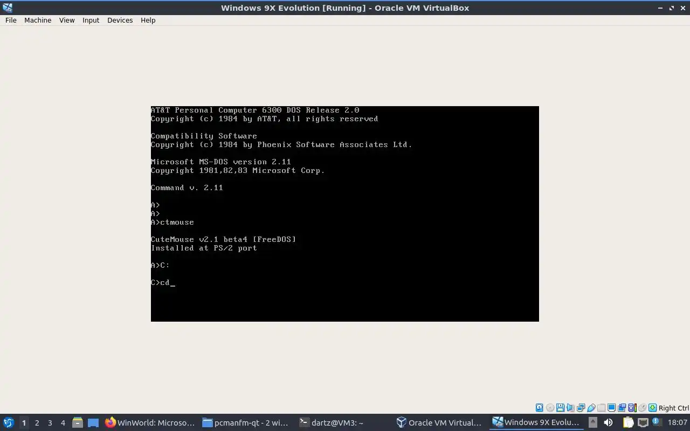690x431 pixels.
Task: Switch to Oracle VM VirtualBox Manager task
Action: pos(440,422)
